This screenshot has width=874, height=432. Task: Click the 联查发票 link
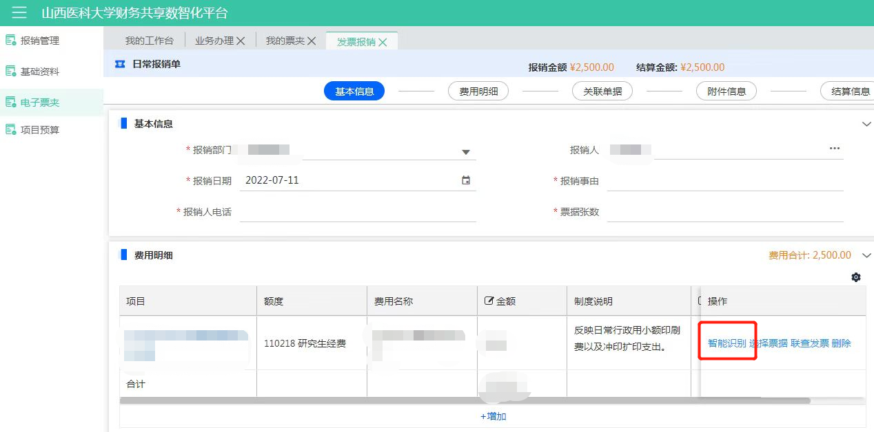tap(809, 343)
